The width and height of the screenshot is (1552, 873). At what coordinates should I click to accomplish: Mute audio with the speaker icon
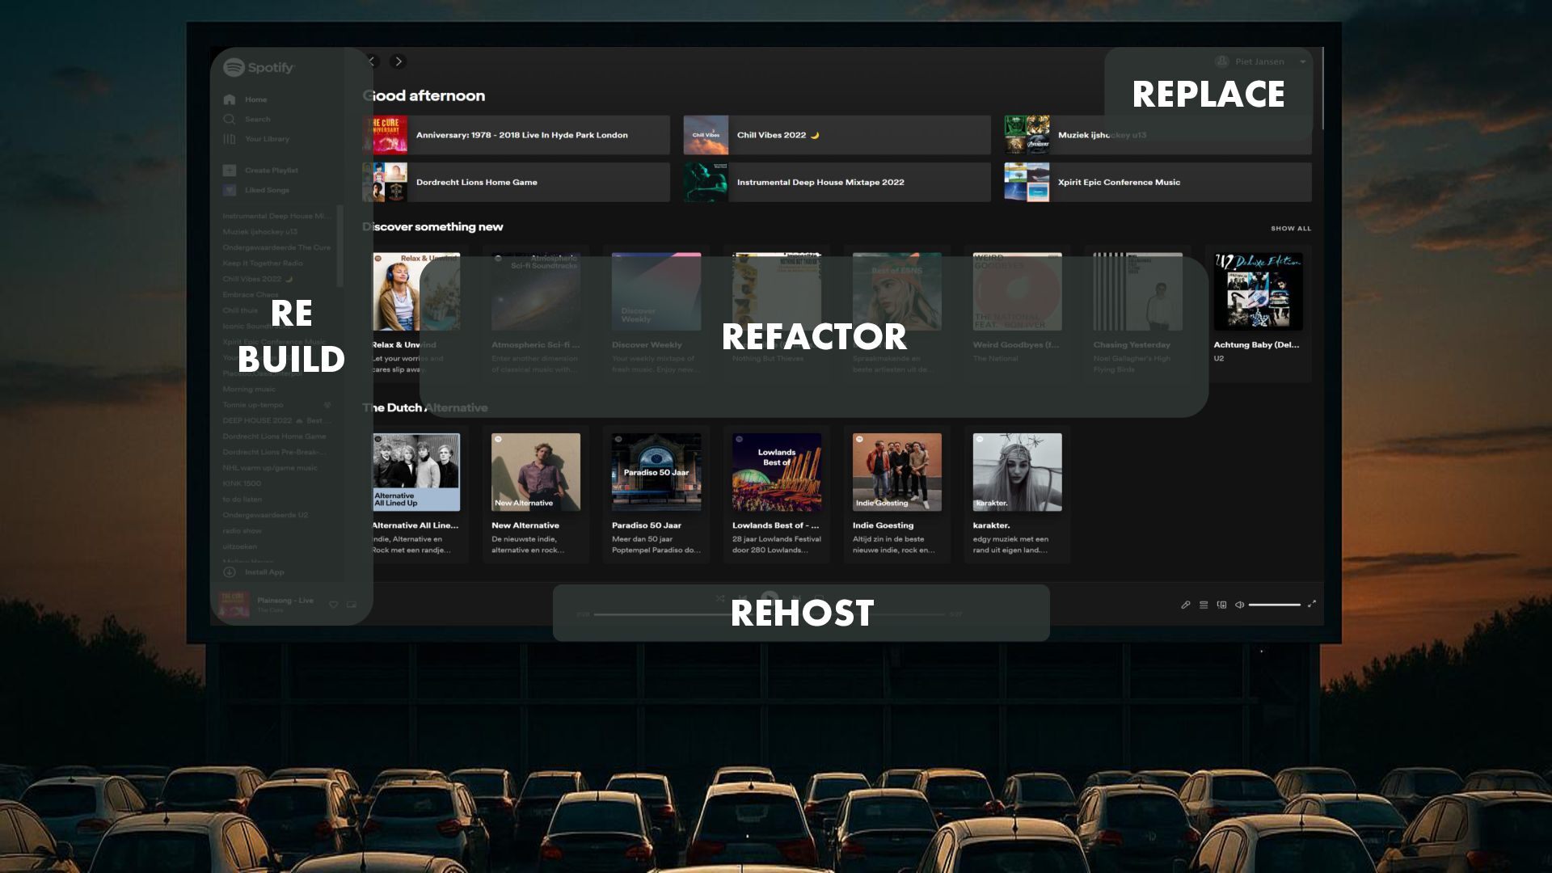(1239, 605)
